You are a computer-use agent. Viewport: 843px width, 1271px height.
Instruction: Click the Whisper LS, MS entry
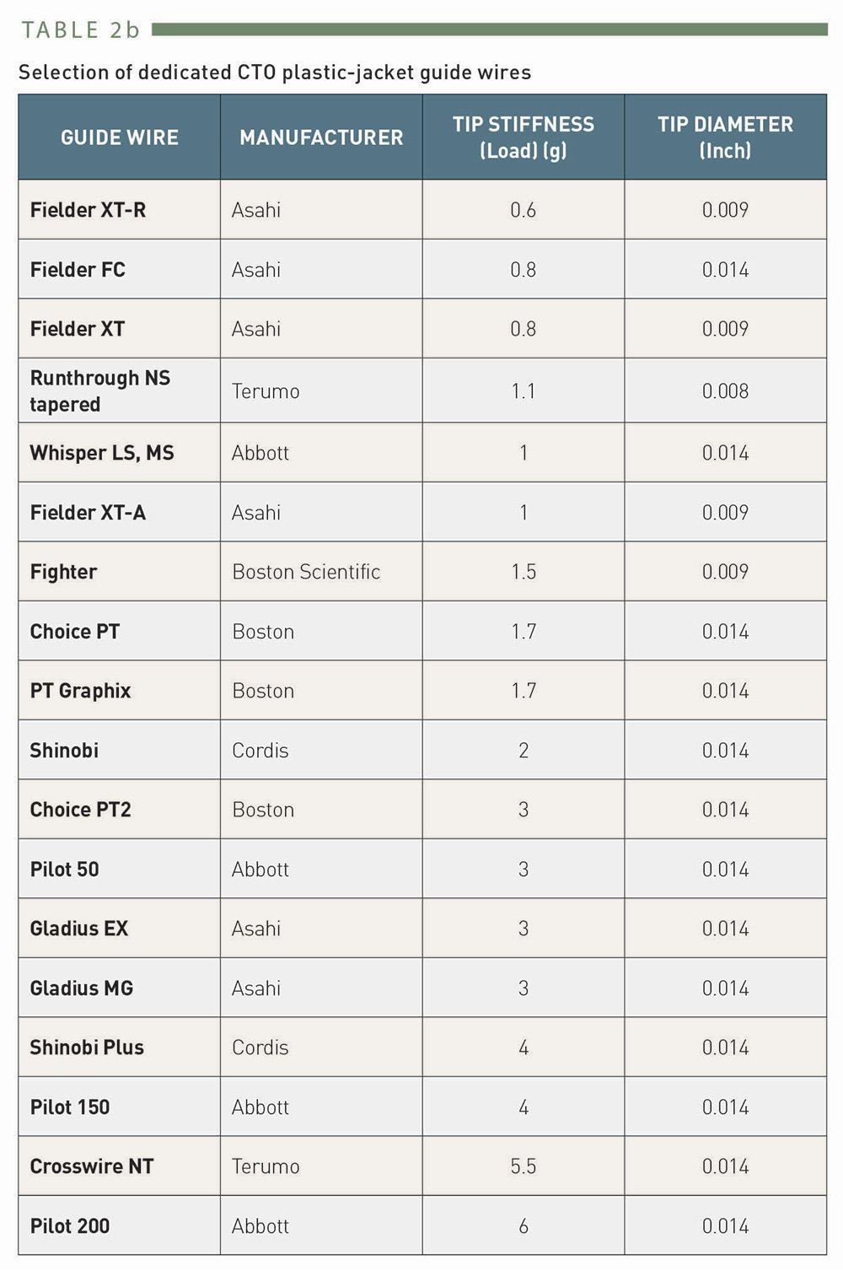[102, 453]
